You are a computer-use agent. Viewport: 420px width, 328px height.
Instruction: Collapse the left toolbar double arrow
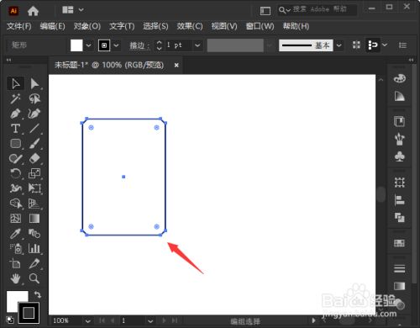pyautogui.click(x=8, y=60)
